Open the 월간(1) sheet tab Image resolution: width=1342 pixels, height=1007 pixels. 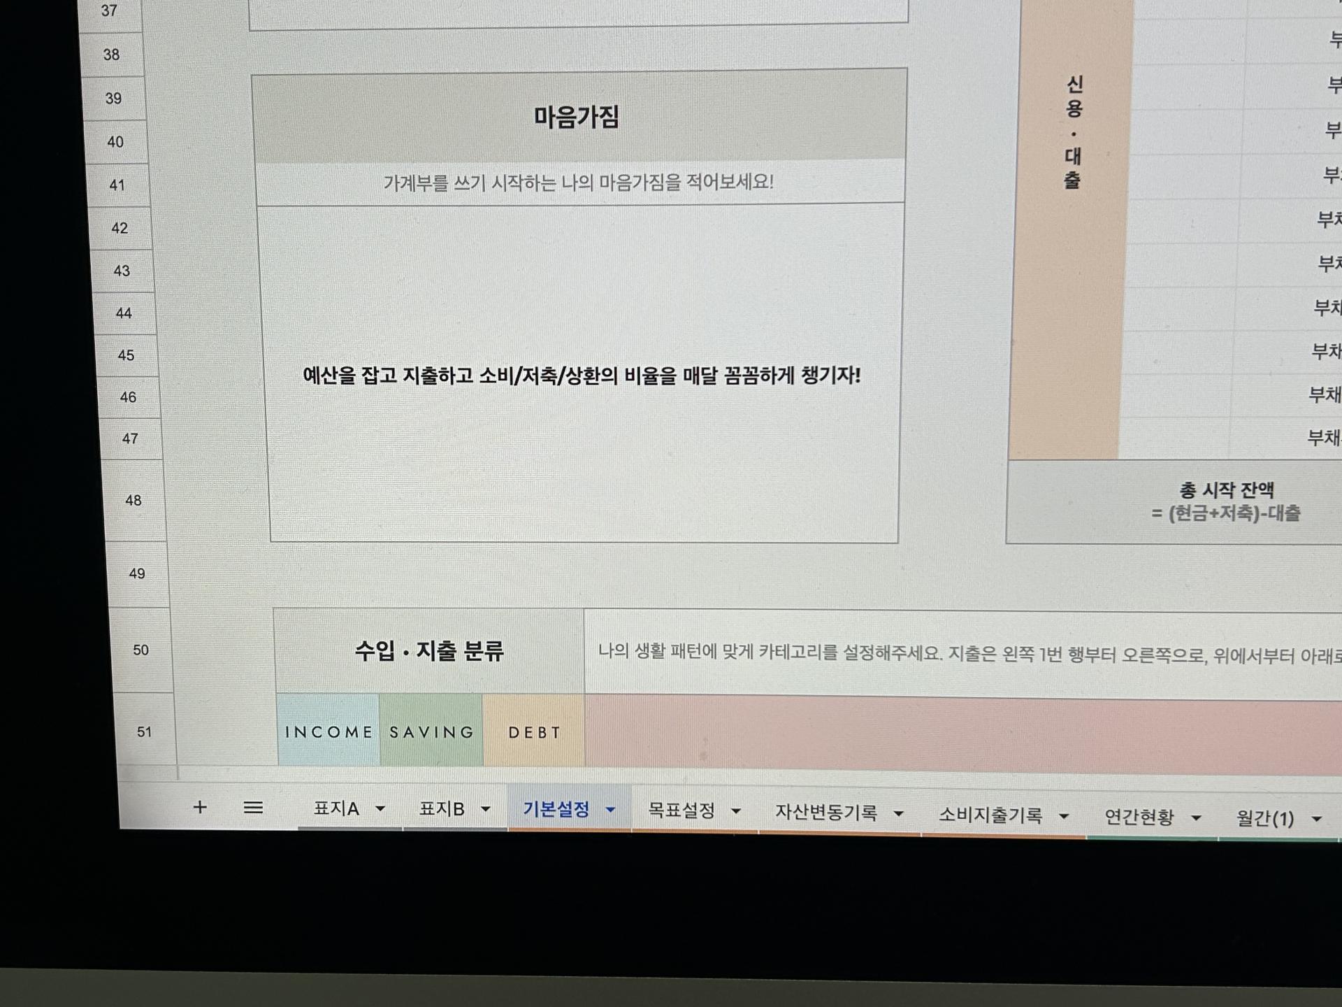1265,818
